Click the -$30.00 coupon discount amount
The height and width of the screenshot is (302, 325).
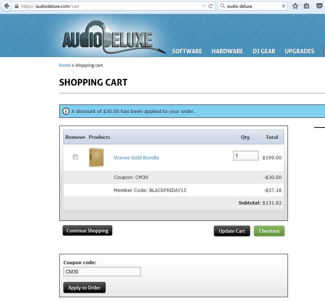tap(272, 177)
